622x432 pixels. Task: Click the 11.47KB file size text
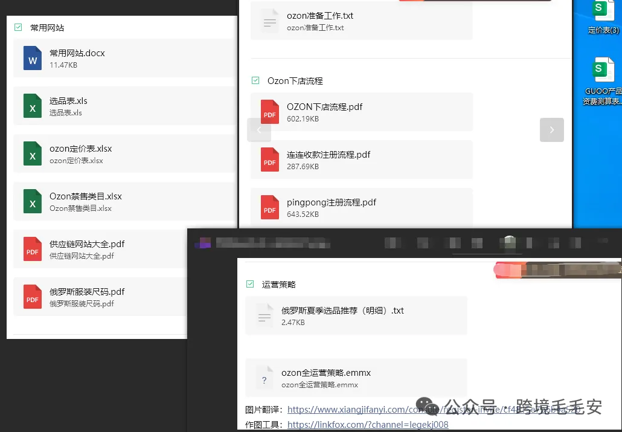(63, 65)
